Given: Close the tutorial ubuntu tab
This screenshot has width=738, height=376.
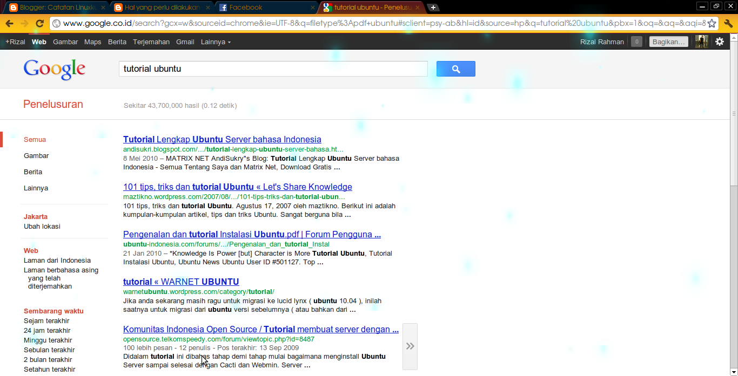Looking at the screenshot, I should pos(418,8).
